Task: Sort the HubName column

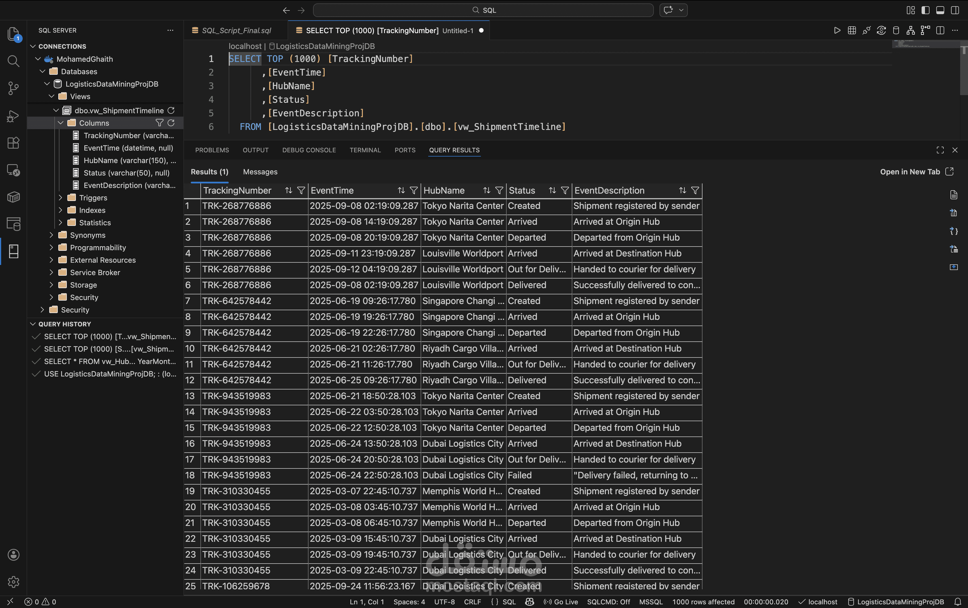Action: point(487,190)
